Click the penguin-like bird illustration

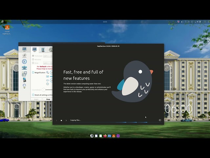[x=132, y=81]
